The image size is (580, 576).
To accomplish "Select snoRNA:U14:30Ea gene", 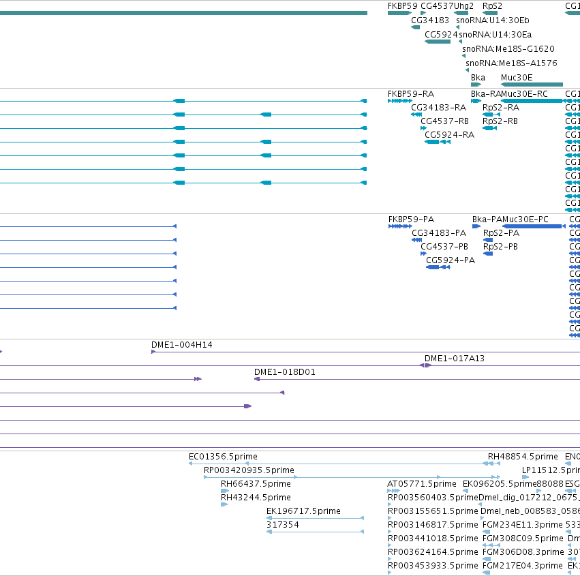I will coord(461,42).
